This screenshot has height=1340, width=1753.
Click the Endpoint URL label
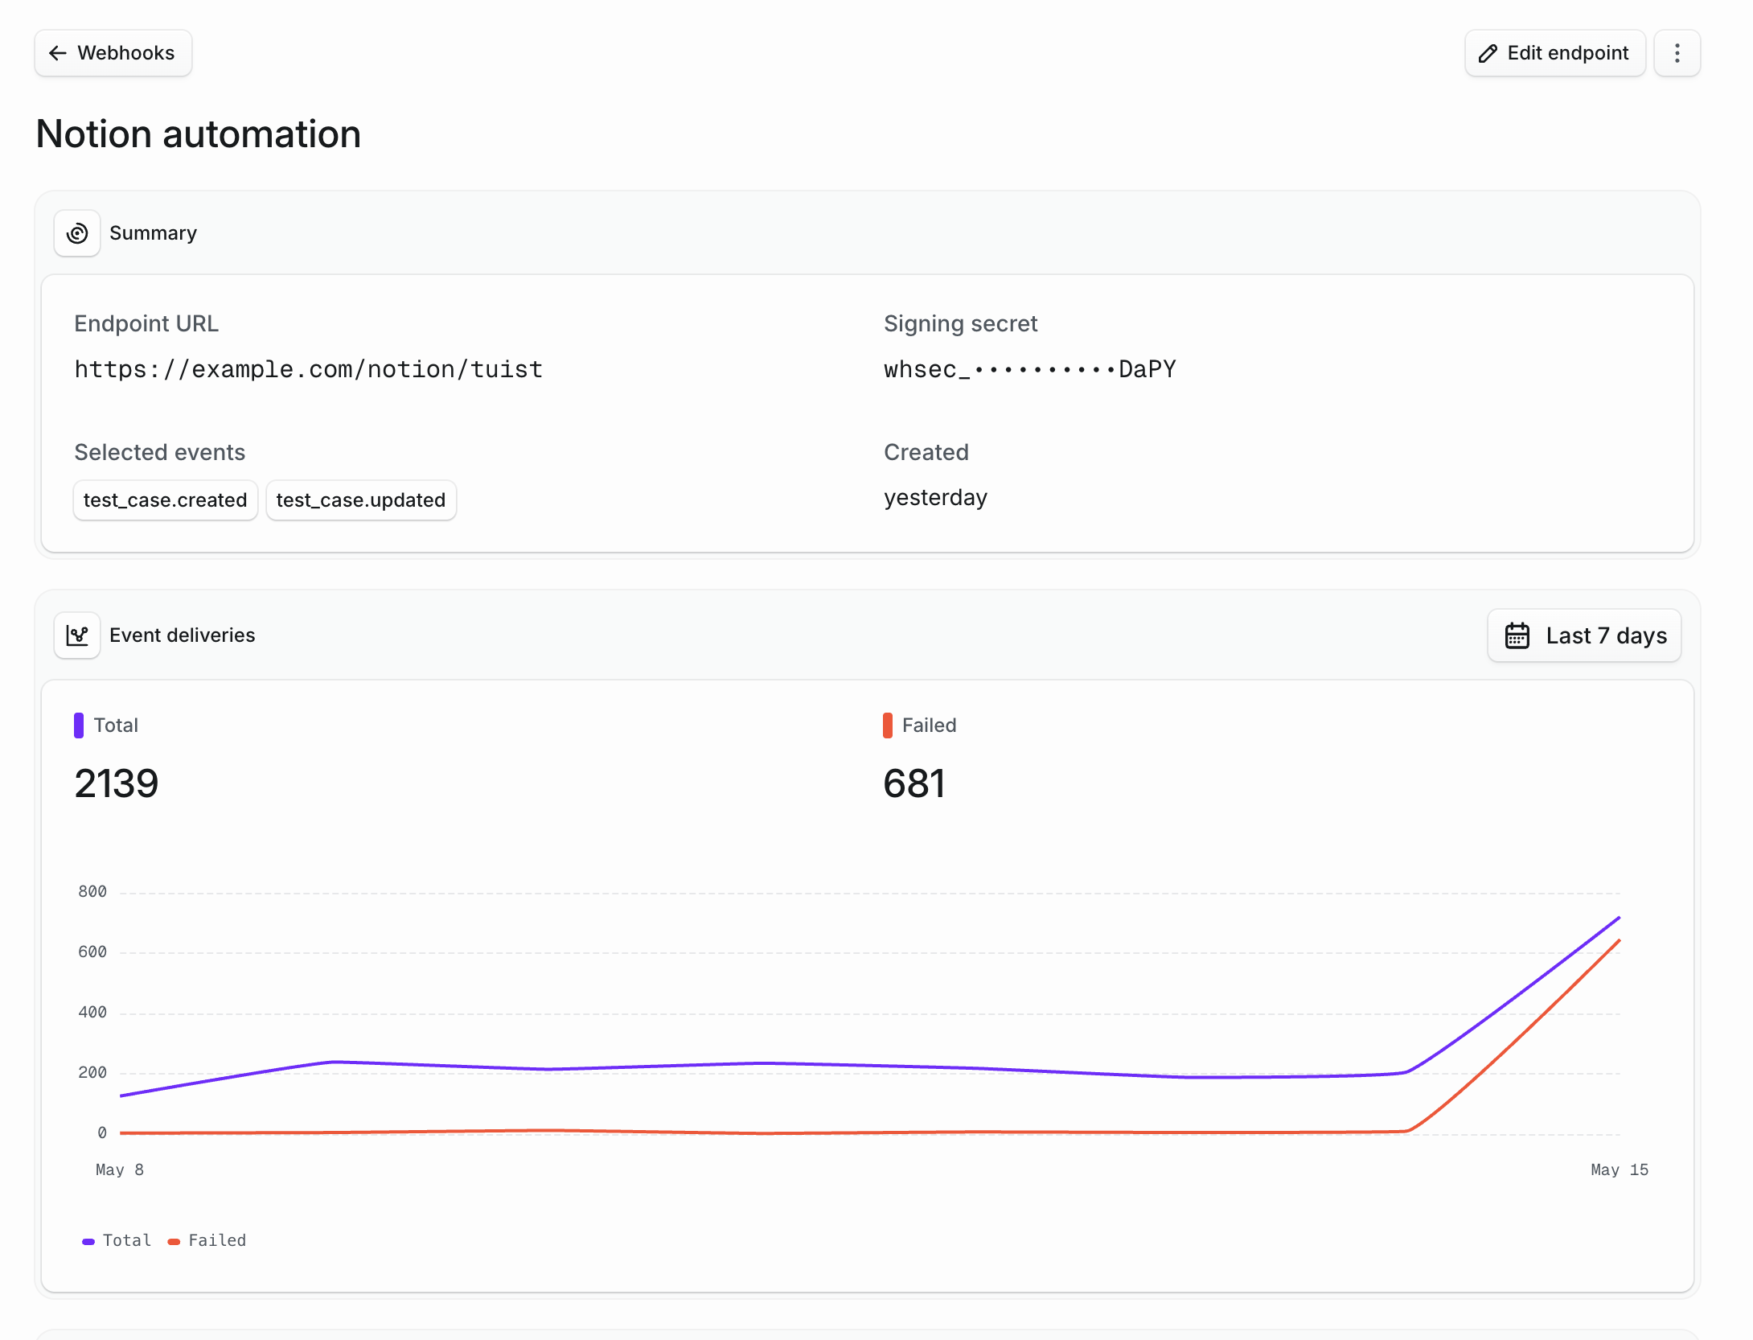coord(146,323)
